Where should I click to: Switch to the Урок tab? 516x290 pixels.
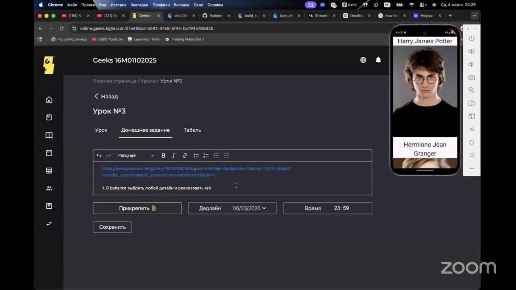tap(101, 130)
